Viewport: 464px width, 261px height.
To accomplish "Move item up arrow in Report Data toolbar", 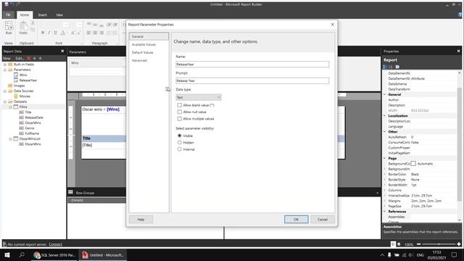I will tap(34, 58).
